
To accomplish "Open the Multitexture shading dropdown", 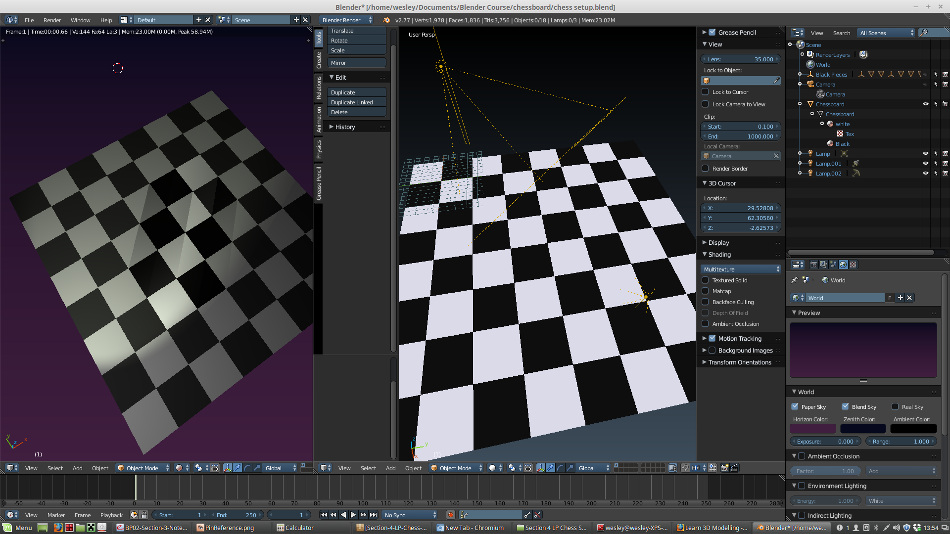I will pyautogui.click(x=741, y=269).
